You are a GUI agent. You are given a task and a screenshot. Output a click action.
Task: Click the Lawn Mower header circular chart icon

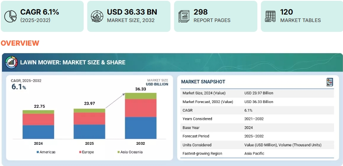[11, 62]
